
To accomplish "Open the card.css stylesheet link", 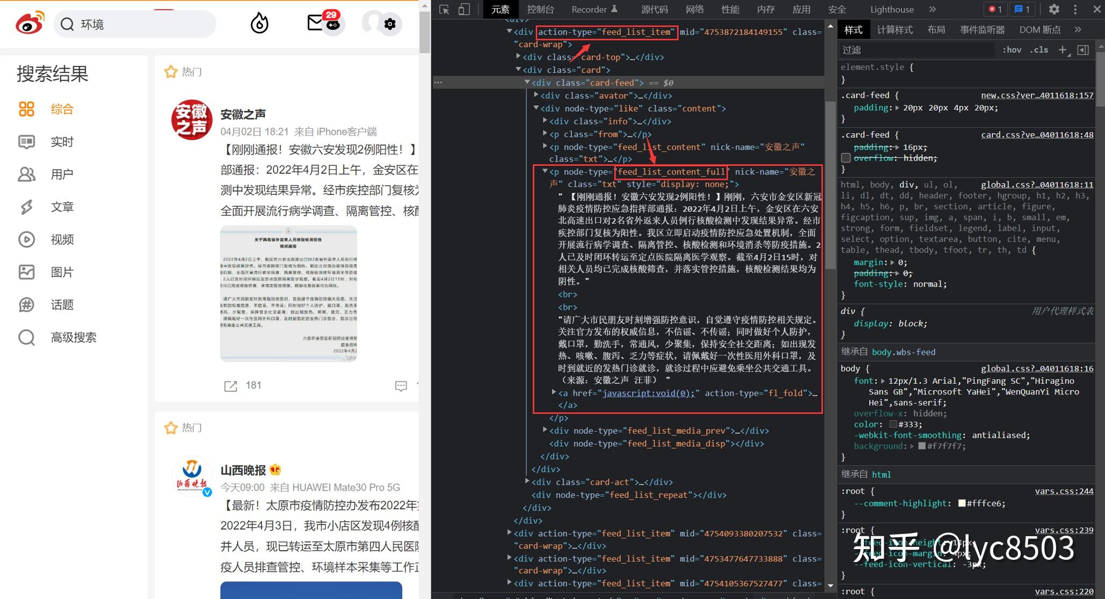I will [1037, 134].
